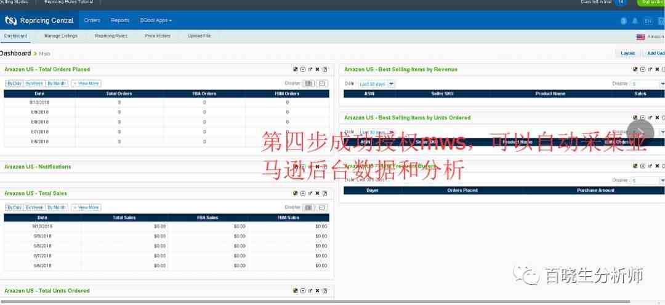665x305 pixels.
Task: Click the FBA Orders column header
Action: [204, 93]
